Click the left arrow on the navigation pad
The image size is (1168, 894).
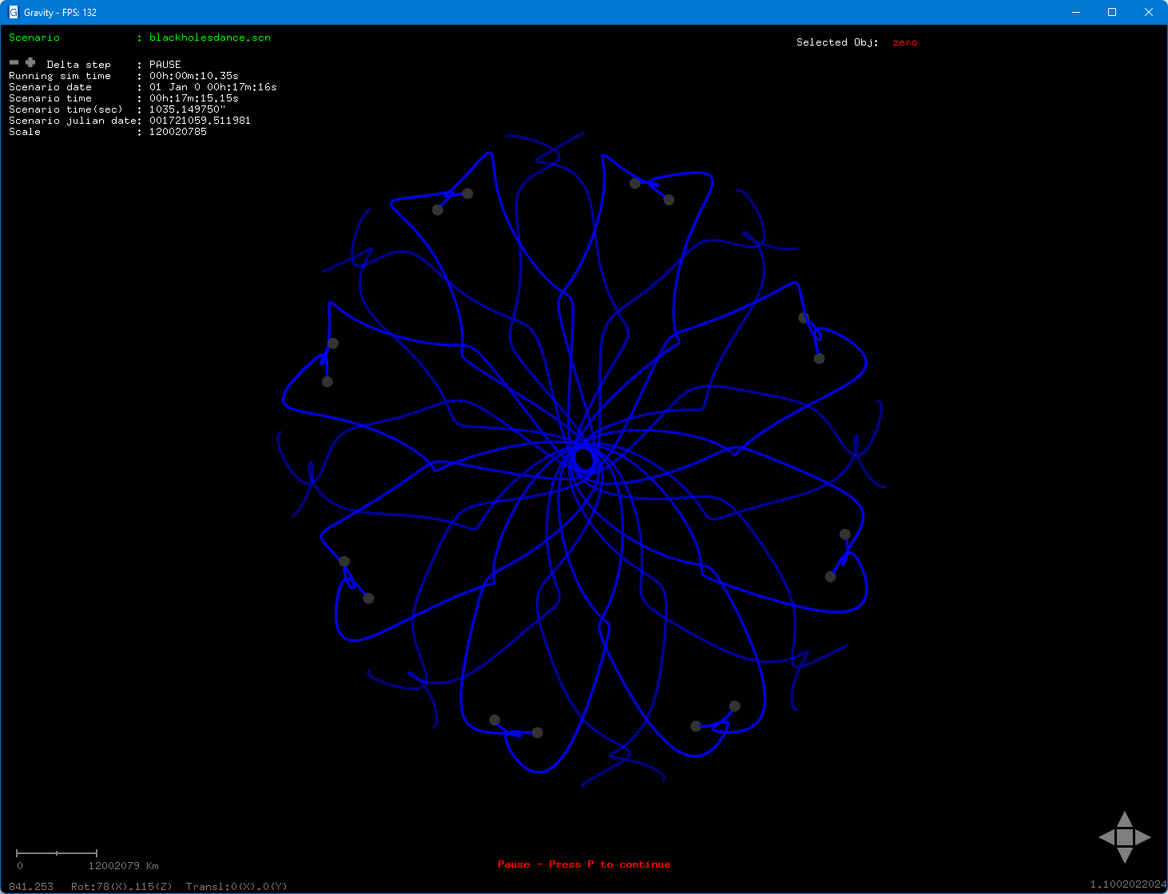click(1107, 837)
